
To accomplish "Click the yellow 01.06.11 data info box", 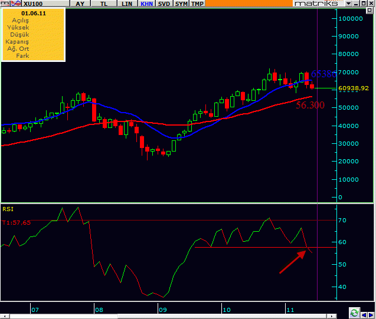I will (33, 34).
